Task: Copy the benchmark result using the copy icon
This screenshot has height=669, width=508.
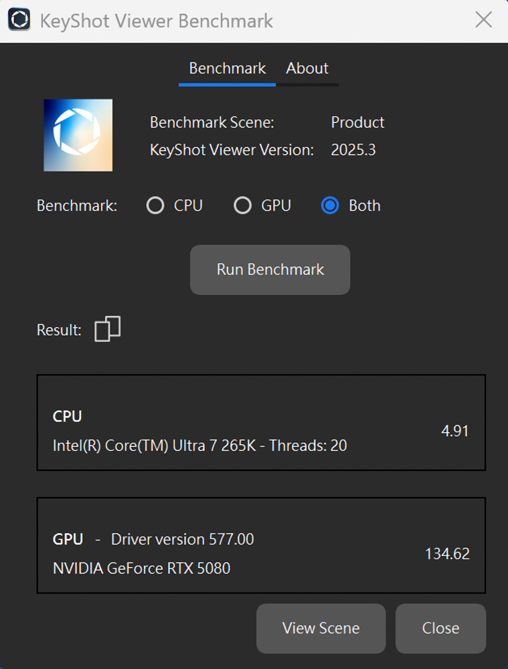Action: pos(107,329)
